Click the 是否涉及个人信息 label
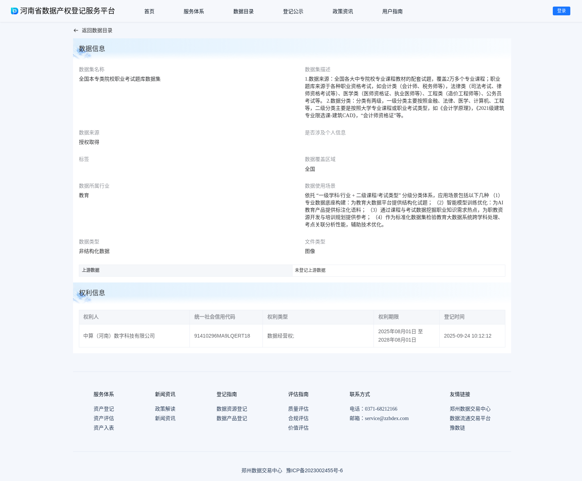This screenshot has width=582, height=481. point(325,132)
